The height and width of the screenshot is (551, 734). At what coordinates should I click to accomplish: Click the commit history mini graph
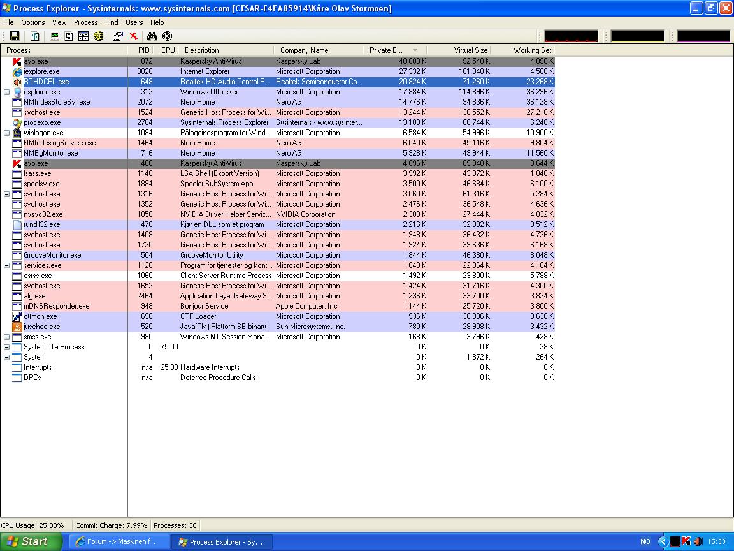coord(637,36)
